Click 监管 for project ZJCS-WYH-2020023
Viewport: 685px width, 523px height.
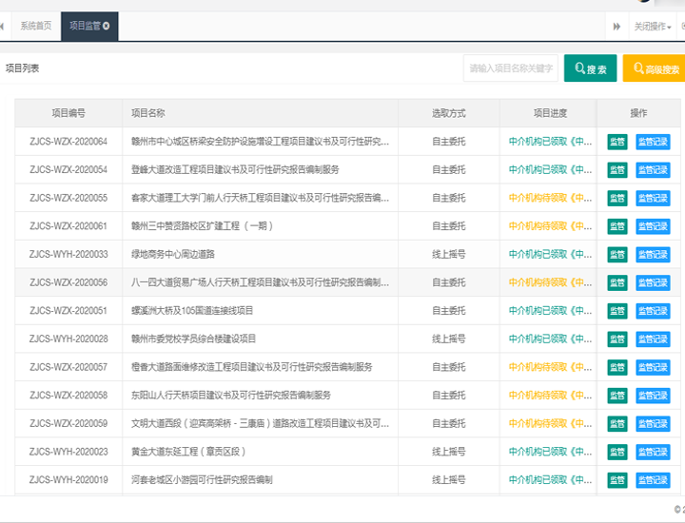coord(617,452)
